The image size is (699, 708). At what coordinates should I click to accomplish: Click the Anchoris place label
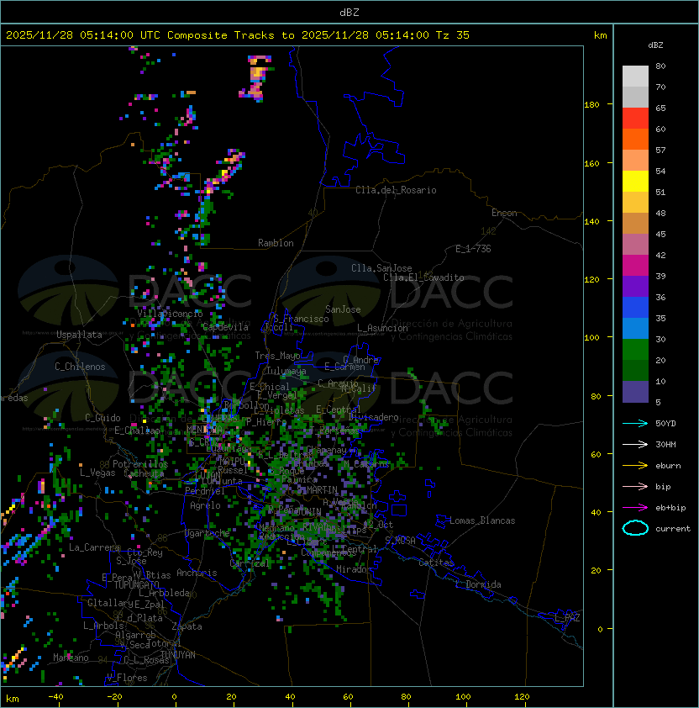[x=197, y=573]
